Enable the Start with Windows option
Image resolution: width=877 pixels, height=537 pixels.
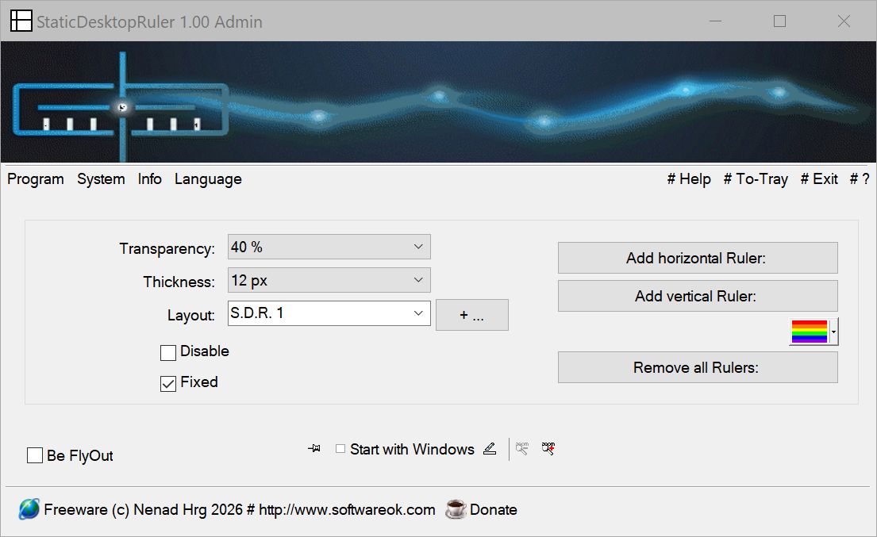340,448
